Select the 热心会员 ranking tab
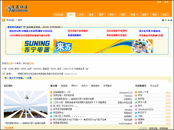The image size is (174, 130). tap(154, 86)
